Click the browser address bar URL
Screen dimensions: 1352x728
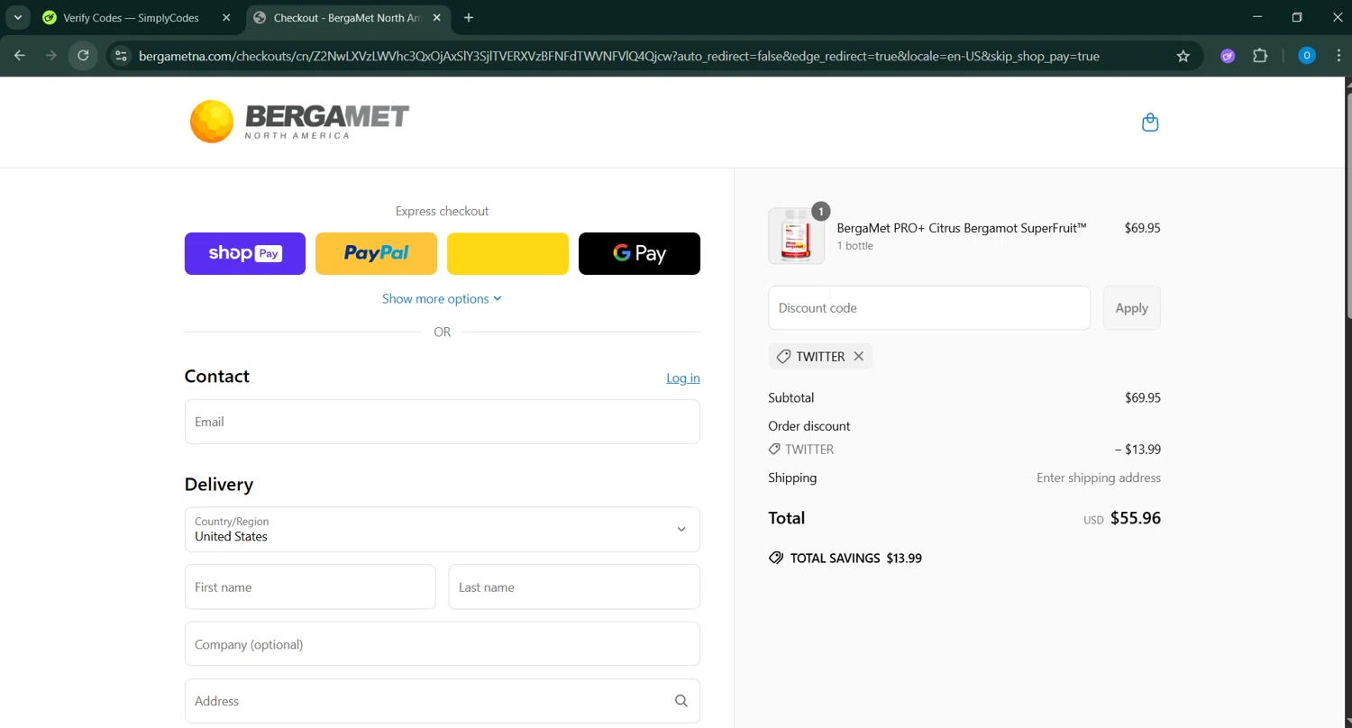pos(619,56)
